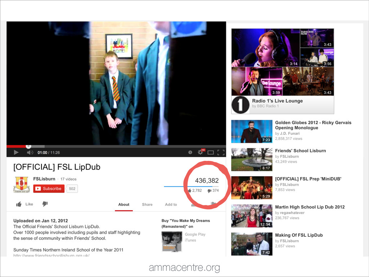
Task: Click the 01:00 / 11:26 time display
Action: click(49, 153)
